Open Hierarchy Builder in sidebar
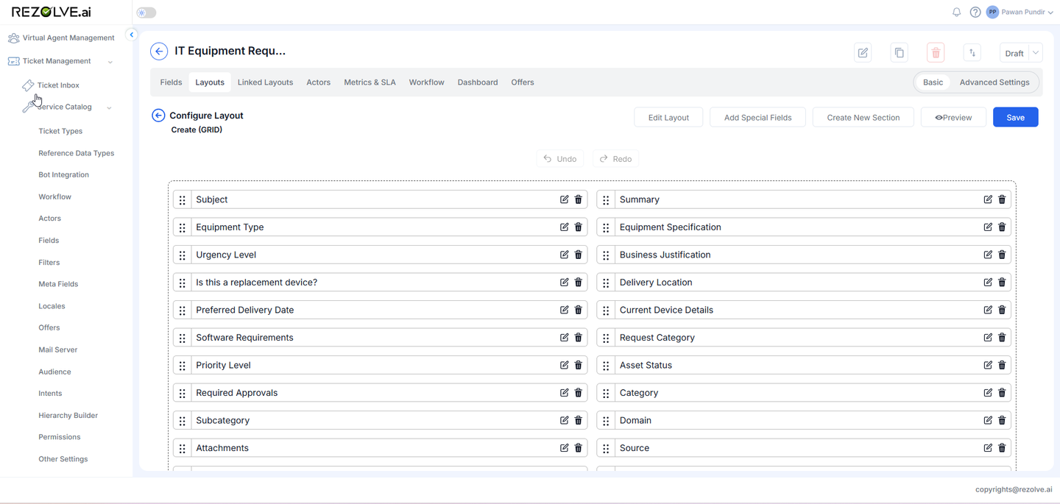The width and height of the screenshot is (1060, 504). click(x=68, y=416)
